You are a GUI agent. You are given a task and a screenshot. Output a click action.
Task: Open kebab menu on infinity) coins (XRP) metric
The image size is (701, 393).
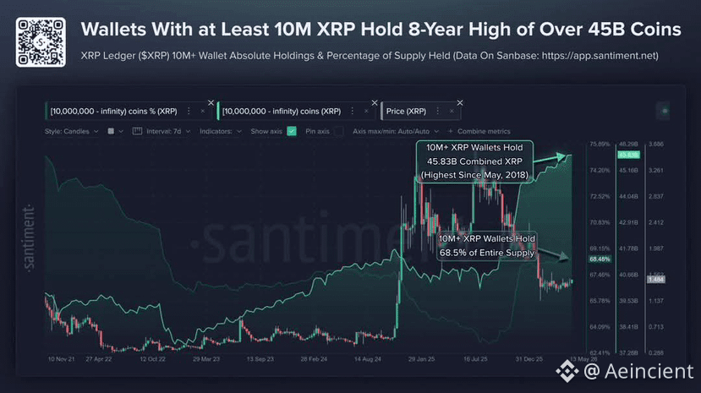tap(353, 112)
